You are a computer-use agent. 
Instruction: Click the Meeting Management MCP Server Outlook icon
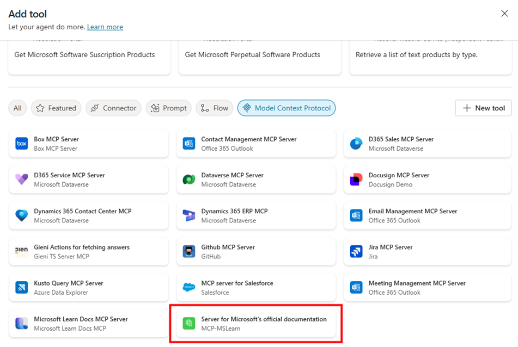(356, 287)
